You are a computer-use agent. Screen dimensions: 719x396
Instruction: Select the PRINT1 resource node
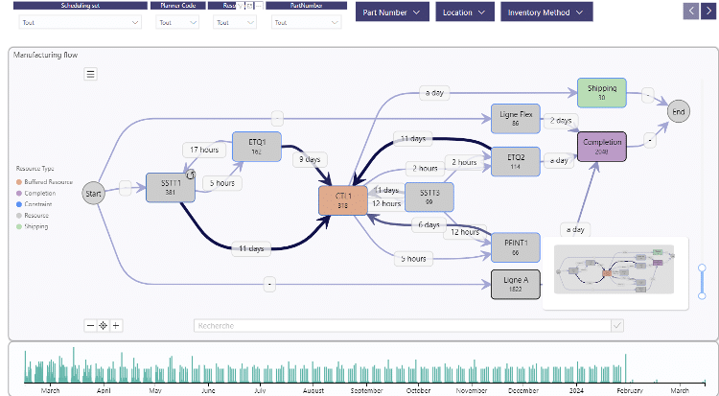[516, 247]
